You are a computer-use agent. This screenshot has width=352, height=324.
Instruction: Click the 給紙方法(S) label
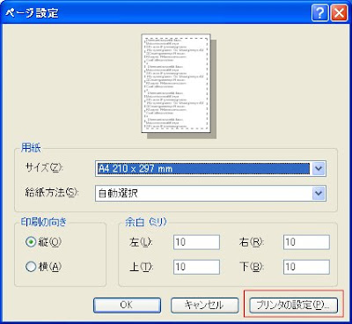52,193
